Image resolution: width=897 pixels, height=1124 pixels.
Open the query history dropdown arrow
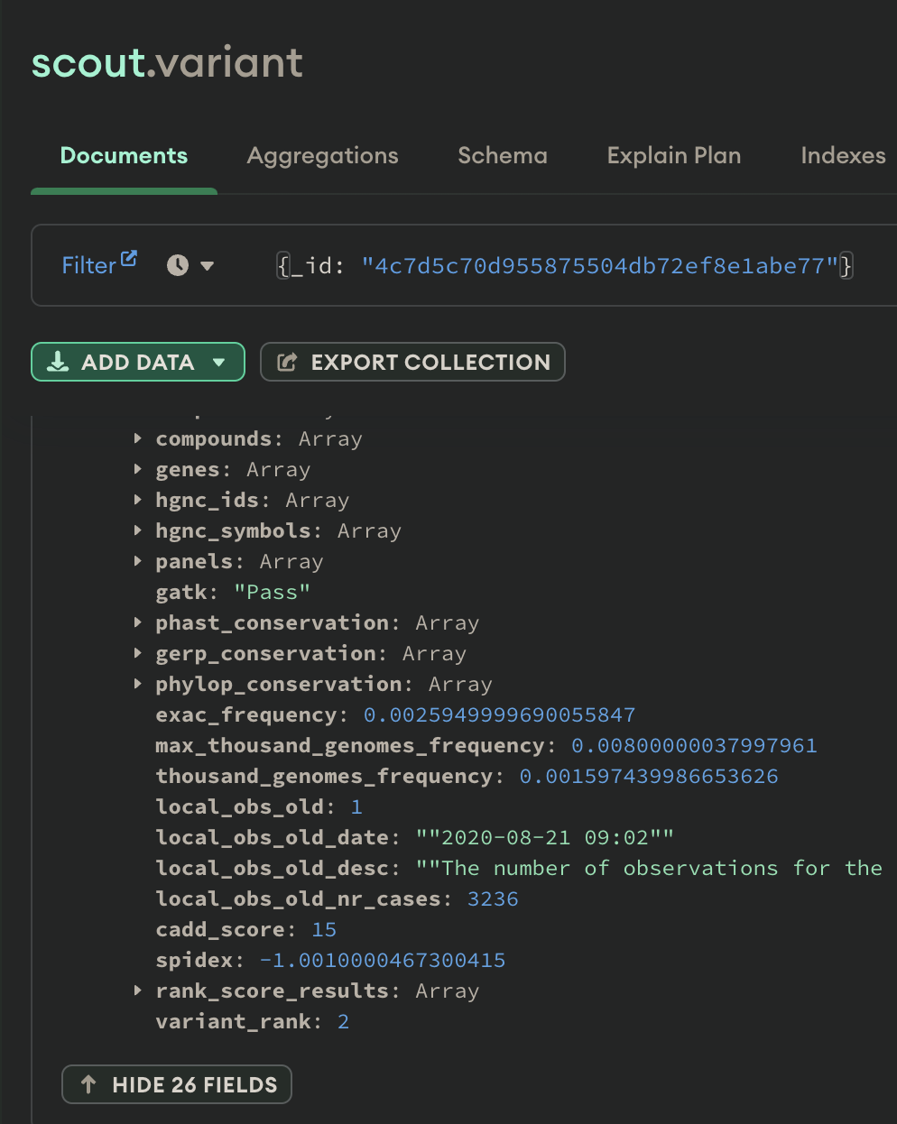[x=207, y=265]
